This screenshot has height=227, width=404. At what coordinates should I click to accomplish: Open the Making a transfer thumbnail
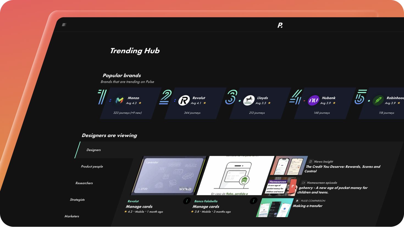[275, 208]
